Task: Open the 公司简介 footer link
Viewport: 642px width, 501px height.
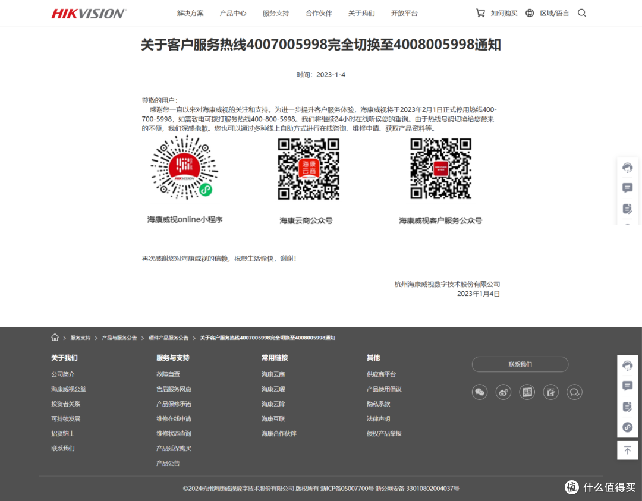Action: 62,374
